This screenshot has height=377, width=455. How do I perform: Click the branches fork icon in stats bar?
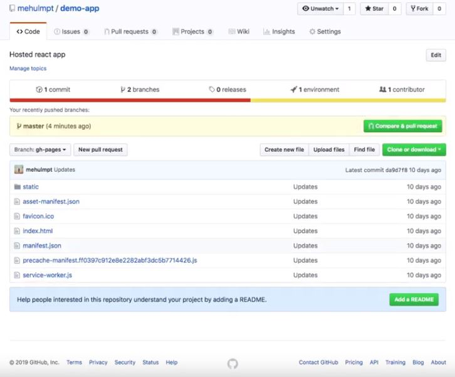pyautogui.click(x=123, y=90)
